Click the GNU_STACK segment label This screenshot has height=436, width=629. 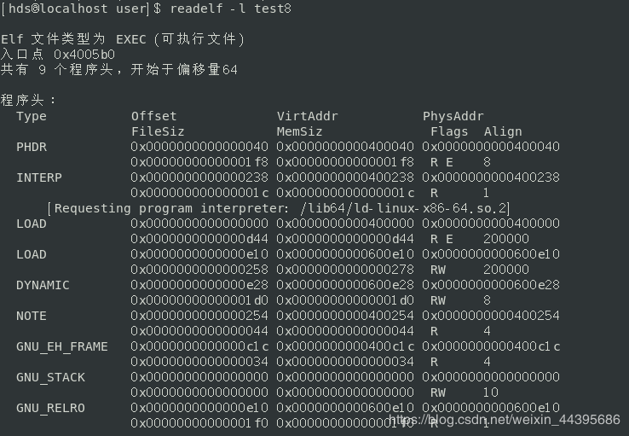point(51,377)
